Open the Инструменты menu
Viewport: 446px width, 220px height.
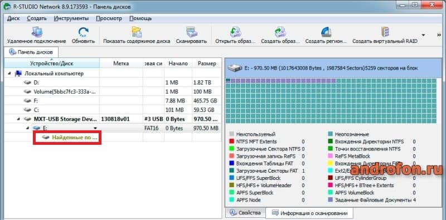coord(71,18)
